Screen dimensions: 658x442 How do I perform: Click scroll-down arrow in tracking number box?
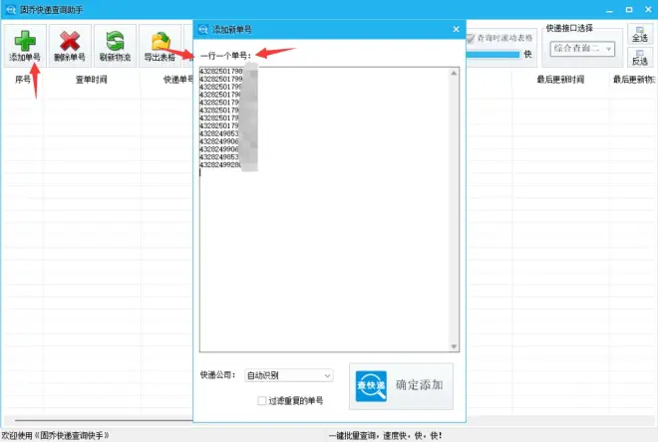point(454,346)
